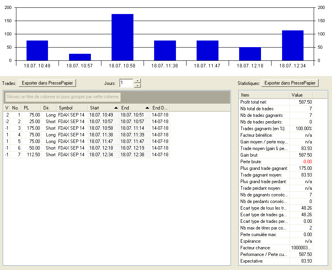The height and width of the screenshot is (270, 332).
Task: Click the chart bar for 18.07. 12:18
Action: (250, 54)
